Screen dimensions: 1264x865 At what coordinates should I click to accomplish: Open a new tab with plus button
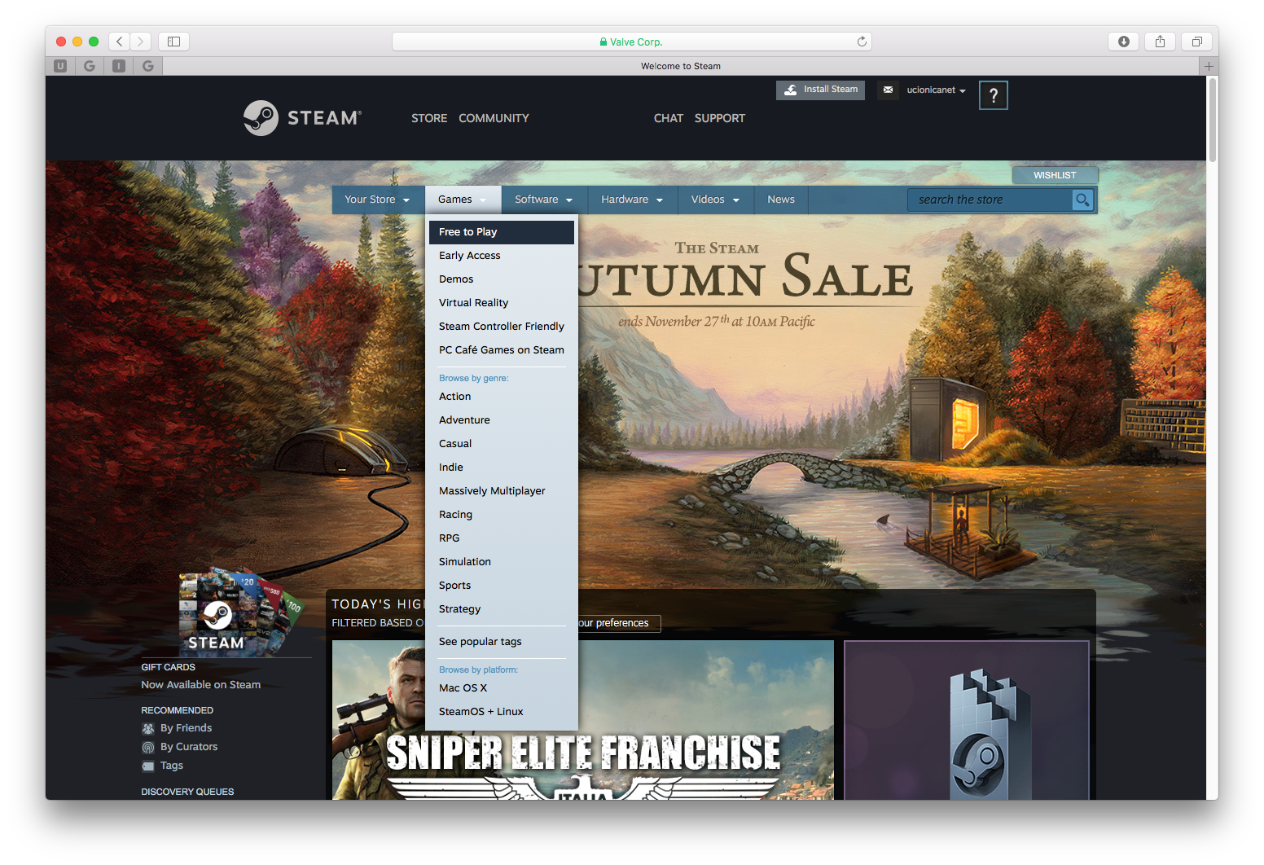pos(1209,66)
